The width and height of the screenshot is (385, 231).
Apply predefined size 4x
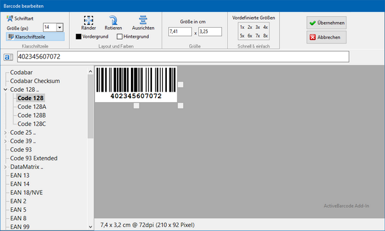coord(266,27)
